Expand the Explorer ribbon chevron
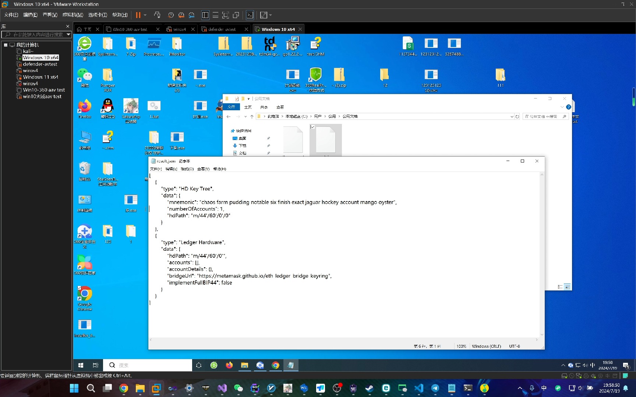 click(x=562, y=107)
